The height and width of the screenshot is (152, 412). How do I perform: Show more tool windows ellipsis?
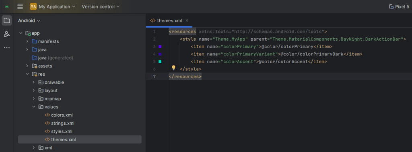click(x=7, y=48)
